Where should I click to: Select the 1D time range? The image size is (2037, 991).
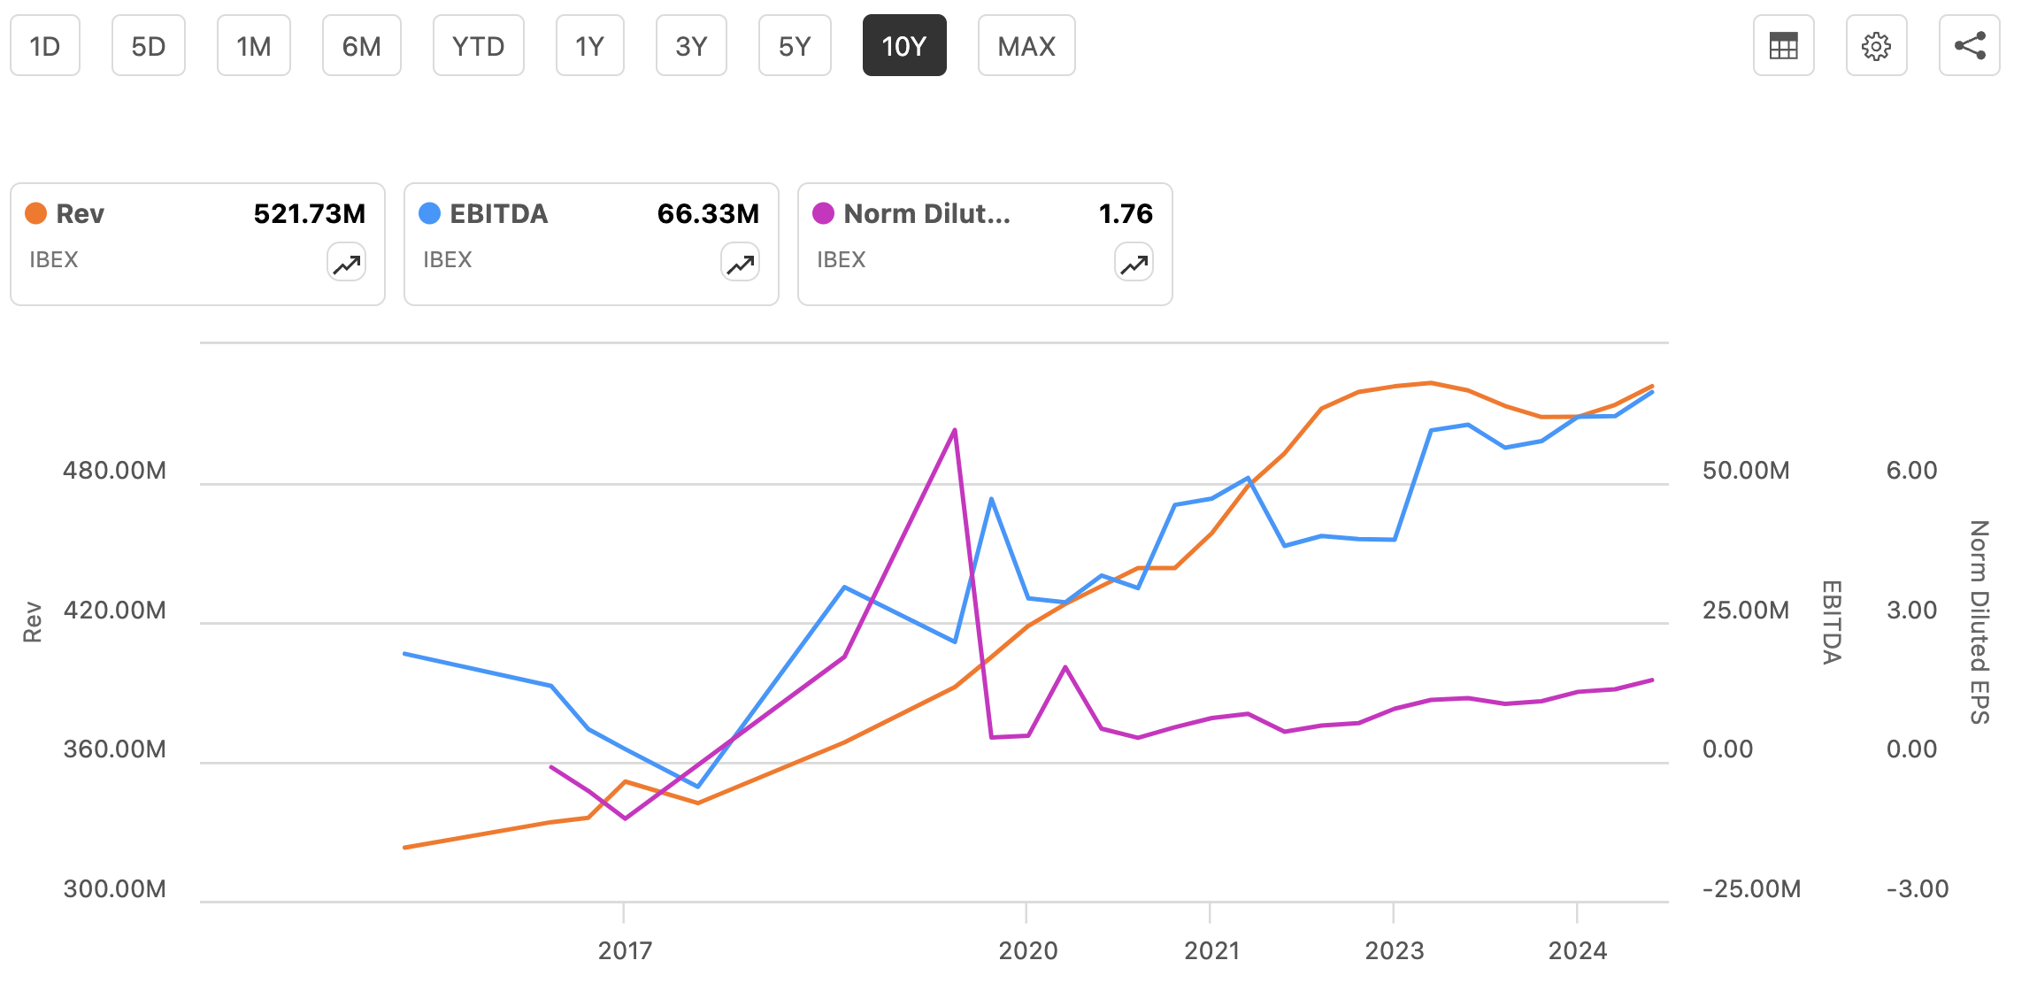[x=45, y=45]
